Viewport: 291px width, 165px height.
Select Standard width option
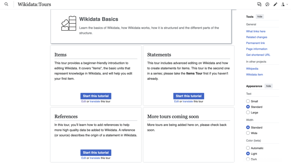(248, 127)
